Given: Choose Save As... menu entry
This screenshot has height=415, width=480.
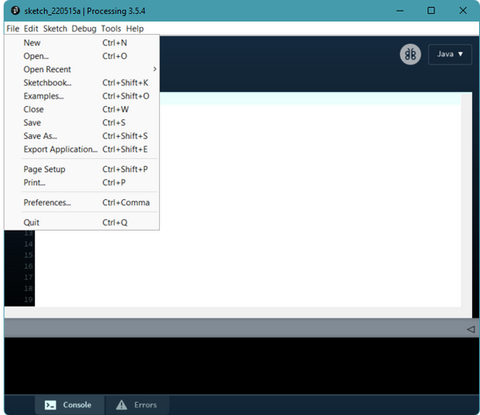Looking at the screenshot, I should [82, 136].
